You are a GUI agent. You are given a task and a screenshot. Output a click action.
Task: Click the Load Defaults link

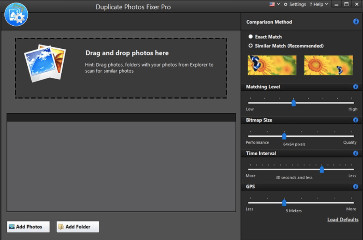click(343, 220)
